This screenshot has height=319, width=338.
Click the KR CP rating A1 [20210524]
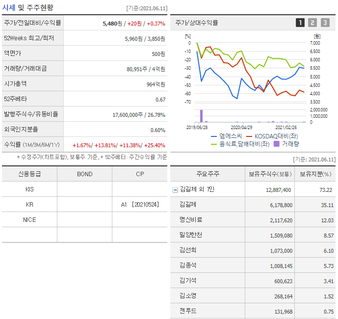coord(140,205)
